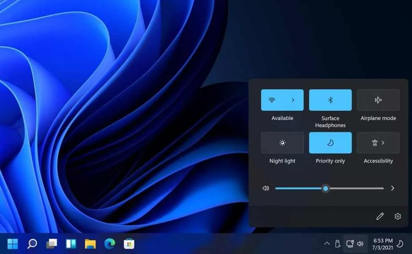Open audio output device chevron beside slider
Image resolution: width=412 pixels, height=254 pixels.
pyautogui.click(x=393, y=188)
